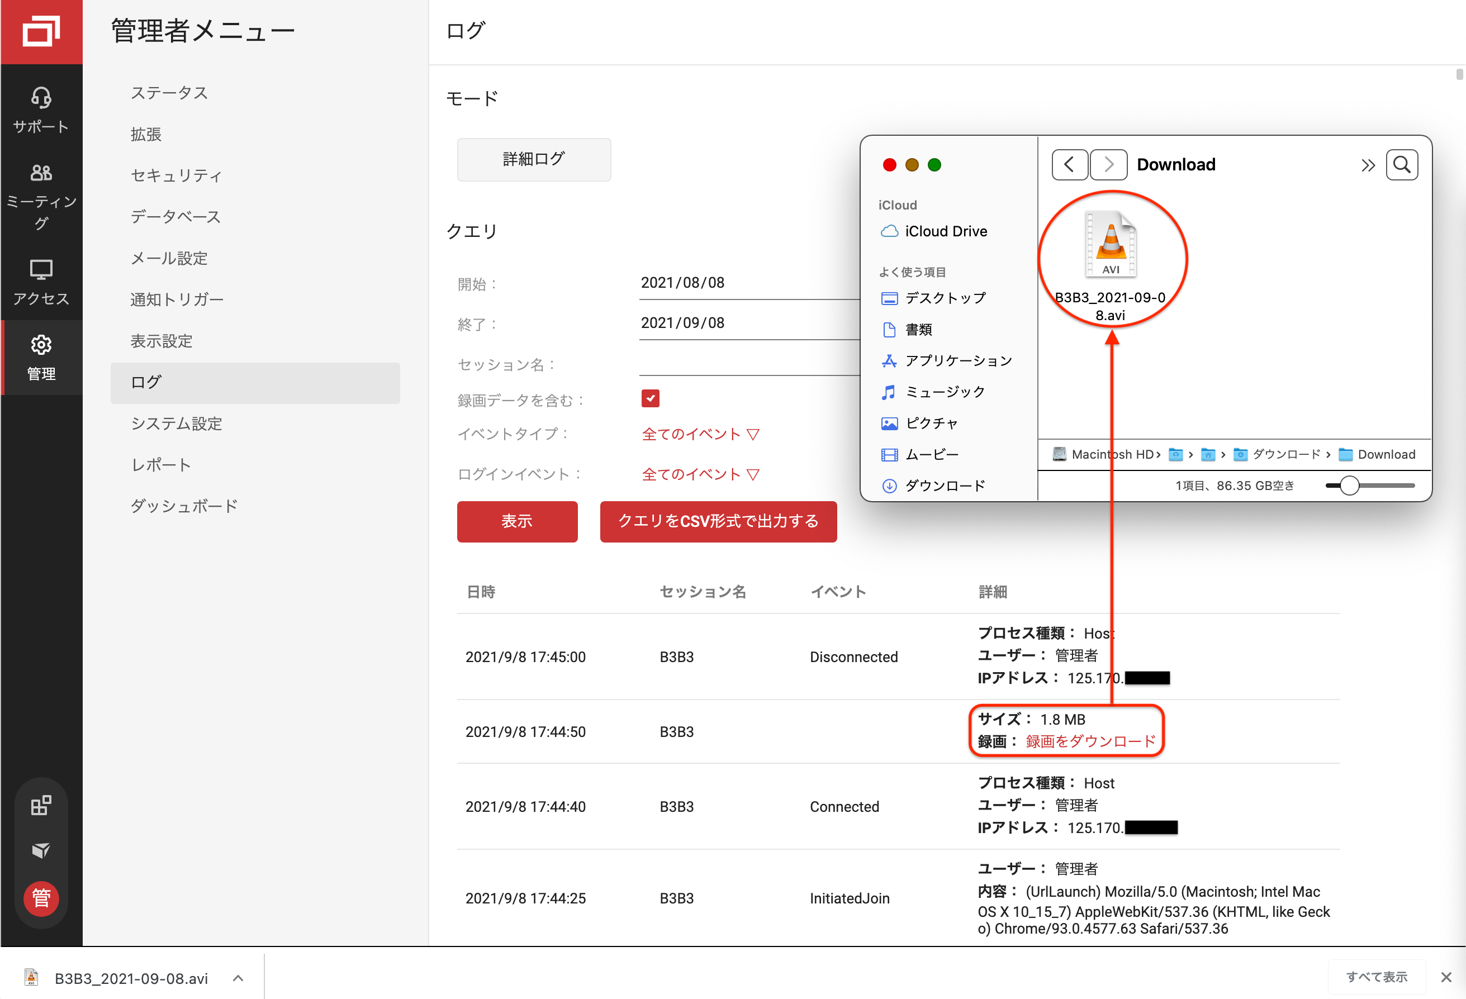Screen dimensions: 1466x999
Task: Go forward in Finder Download window
Action: (1108, 165)
